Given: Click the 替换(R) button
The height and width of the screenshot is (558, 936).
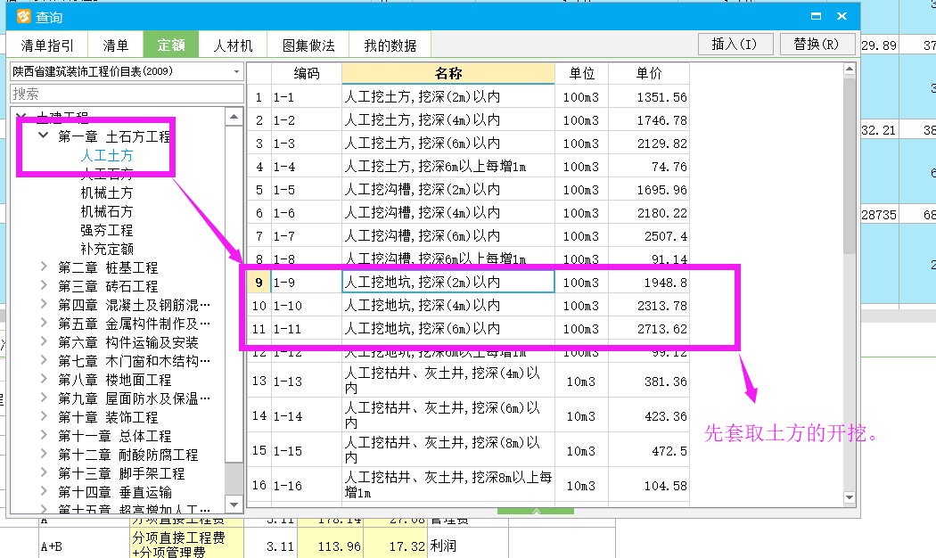Looking at the screenshot, I should [x=816, y=45].
